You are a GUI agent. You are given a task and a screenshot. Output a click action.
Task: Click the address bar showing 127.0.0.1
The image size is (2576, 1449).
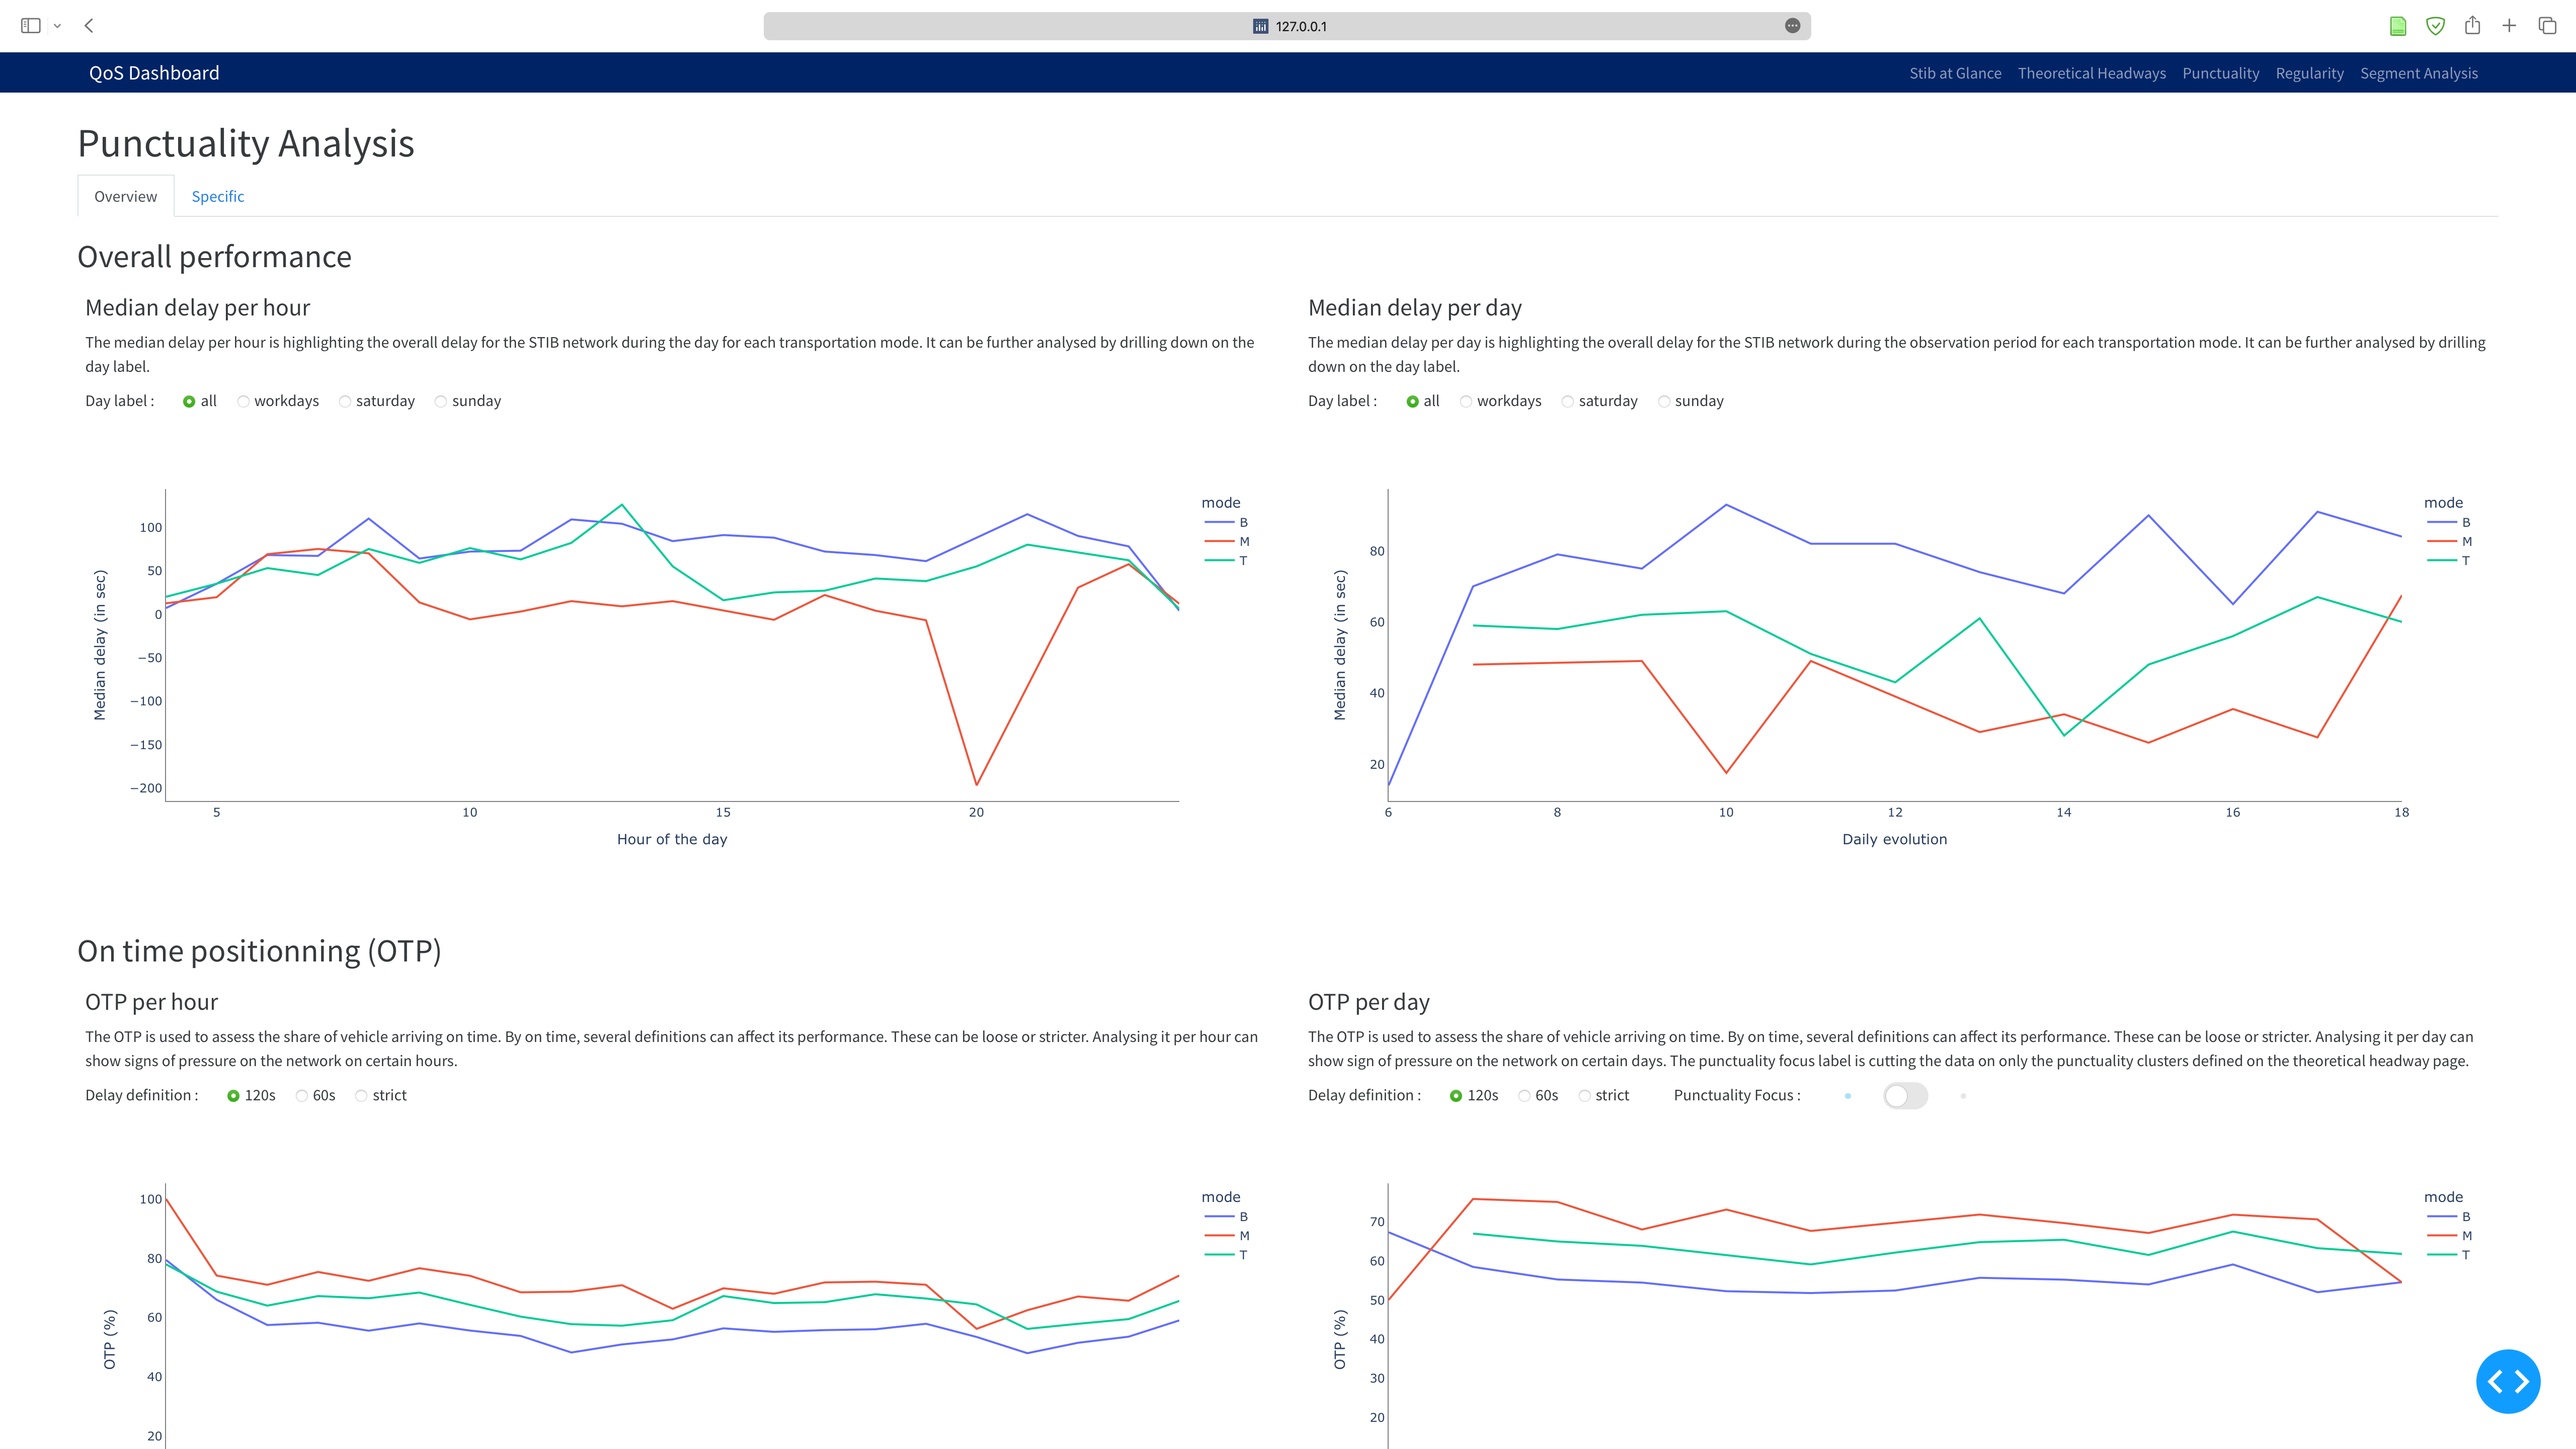tap(1287, 26)
